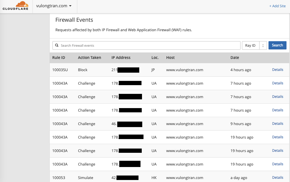Click the Loc. column header
Image resolution: width=290 pixels, height=182 pixels.
coord(155,57)
